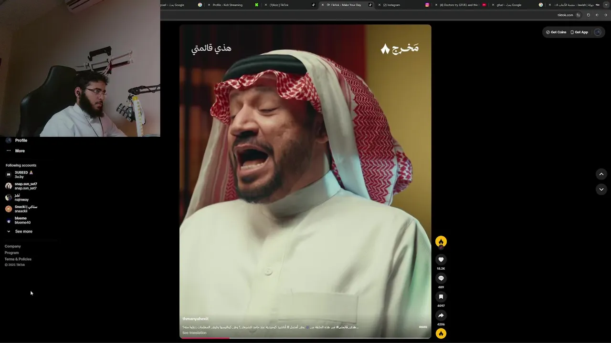Open the creator avatar above the like button

pyautogui.click(x=441, y=242)
